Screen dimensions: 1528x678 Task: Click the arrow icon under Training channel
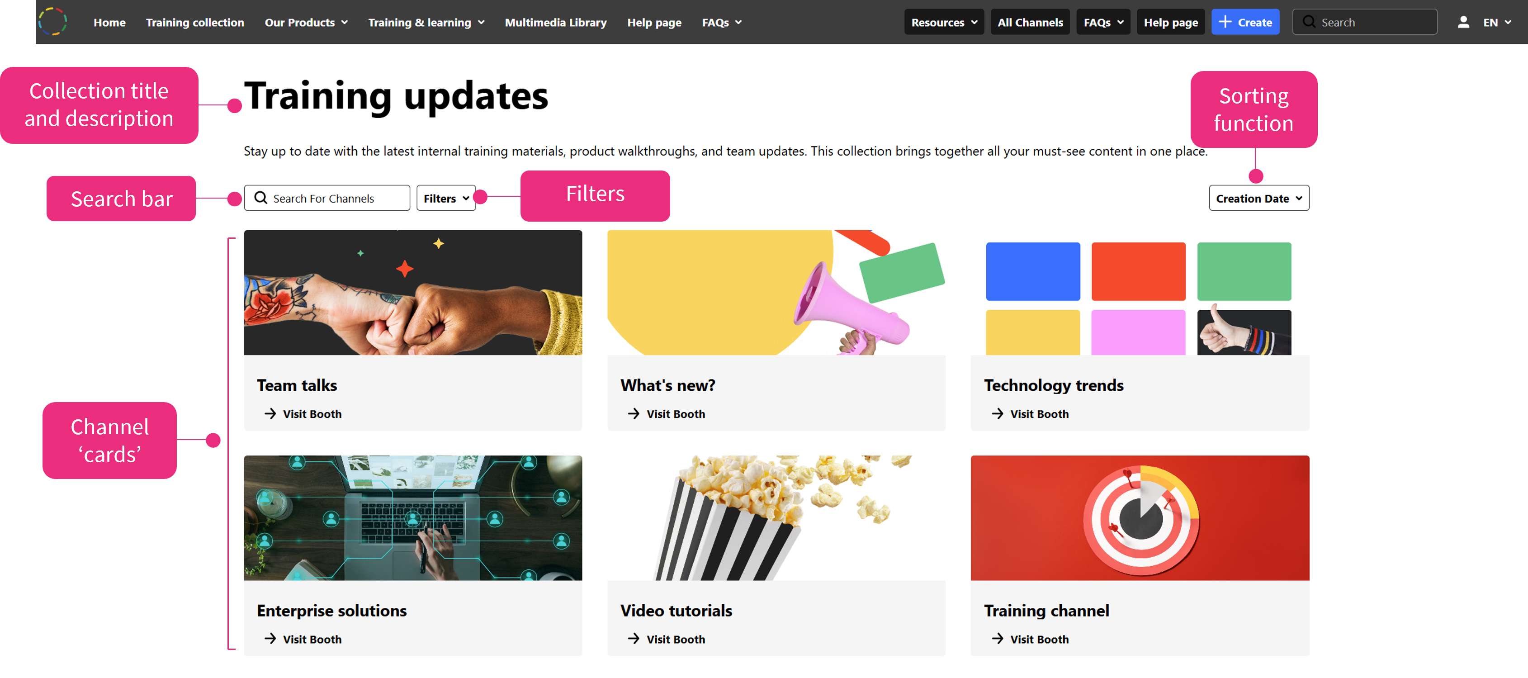(998, 639)
